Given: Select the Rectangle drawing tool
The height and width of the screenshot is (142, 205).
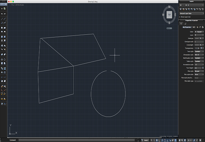Looking at the screenshot, I should pyautogui.click(x=5, y=28).
